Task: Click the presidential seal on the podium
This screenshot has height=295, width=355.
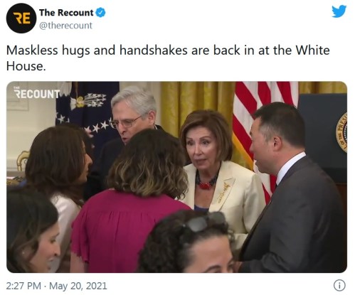Action: coord(341,132)
